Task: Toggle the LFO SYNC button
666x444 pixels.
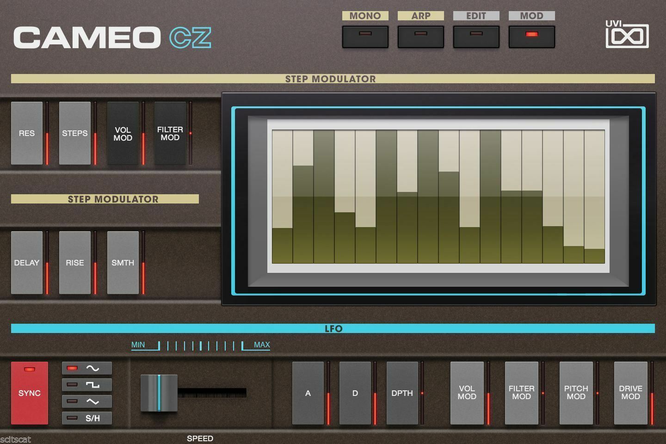Action: coord(30,393)
